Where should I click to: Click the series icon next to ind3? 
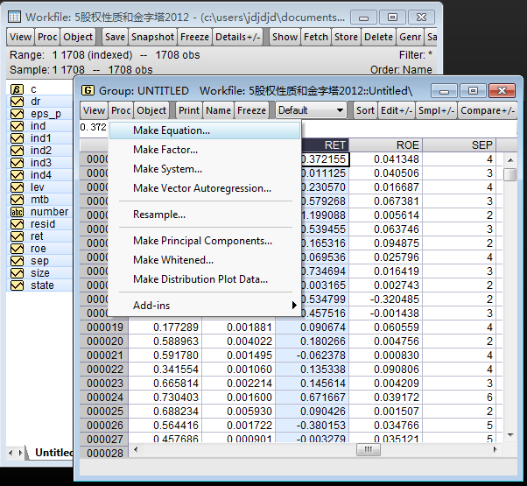click(17, 163)
